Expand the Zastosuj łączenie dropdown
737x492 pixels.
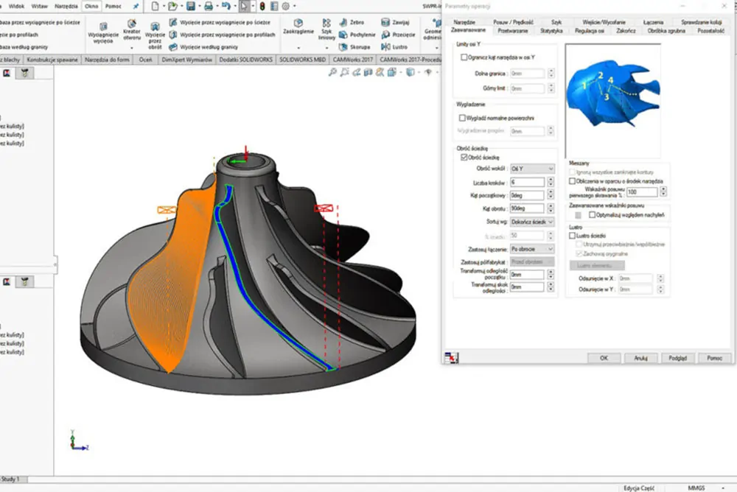[x=531, y=248]
